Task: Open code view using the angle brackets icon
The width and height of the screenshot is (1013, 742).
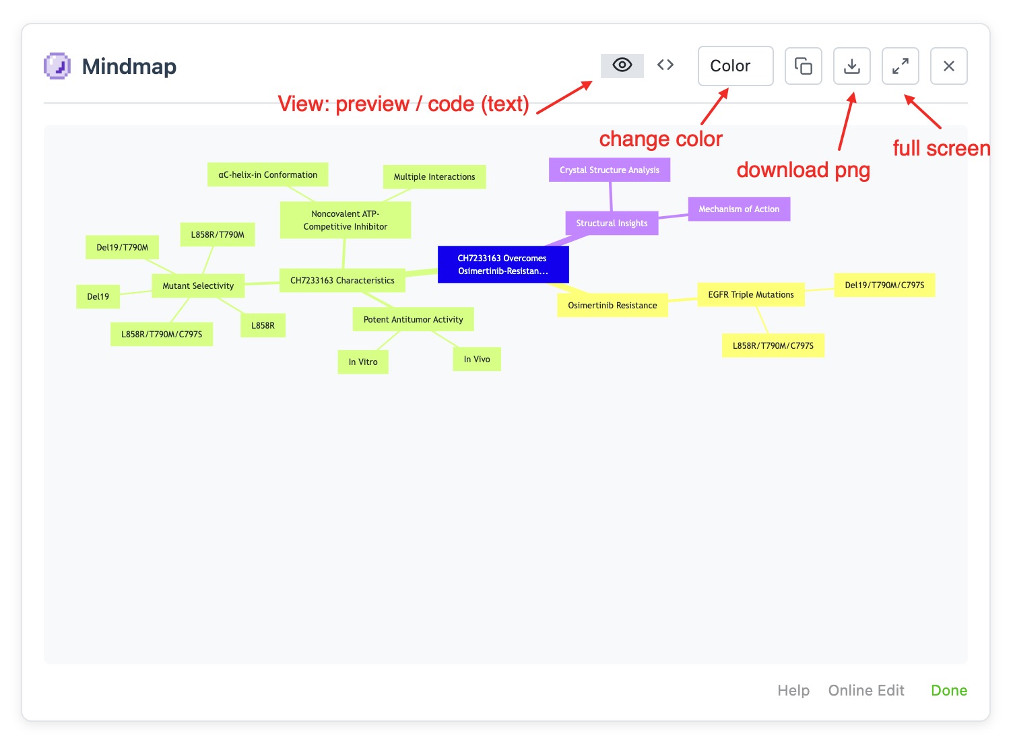Action: [x=665, y=65]
